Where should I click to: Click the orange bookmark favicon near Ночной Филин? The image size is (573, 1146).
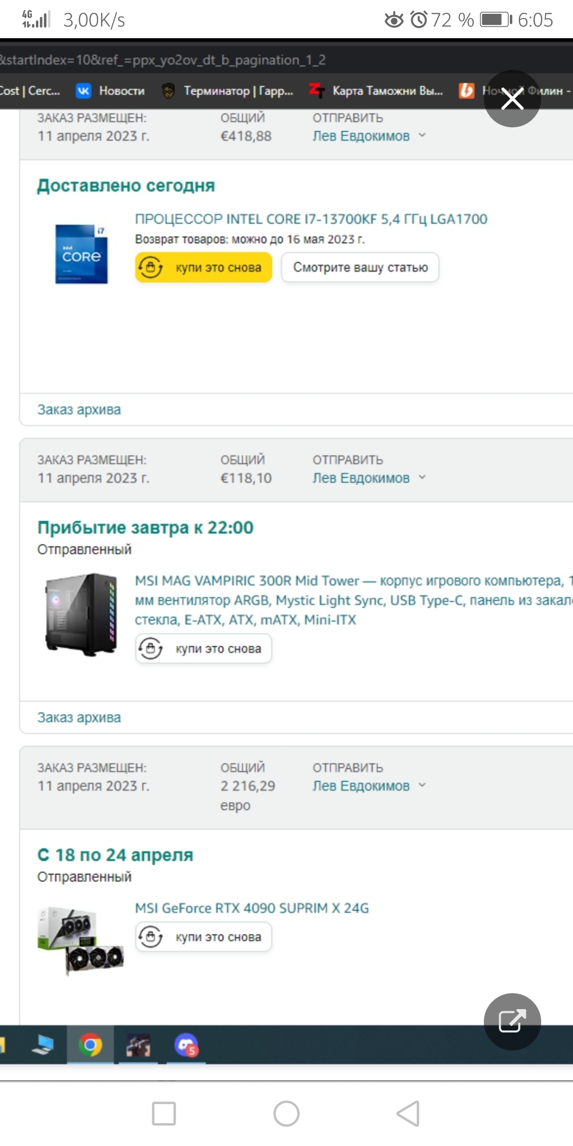[x=466, y=91]
